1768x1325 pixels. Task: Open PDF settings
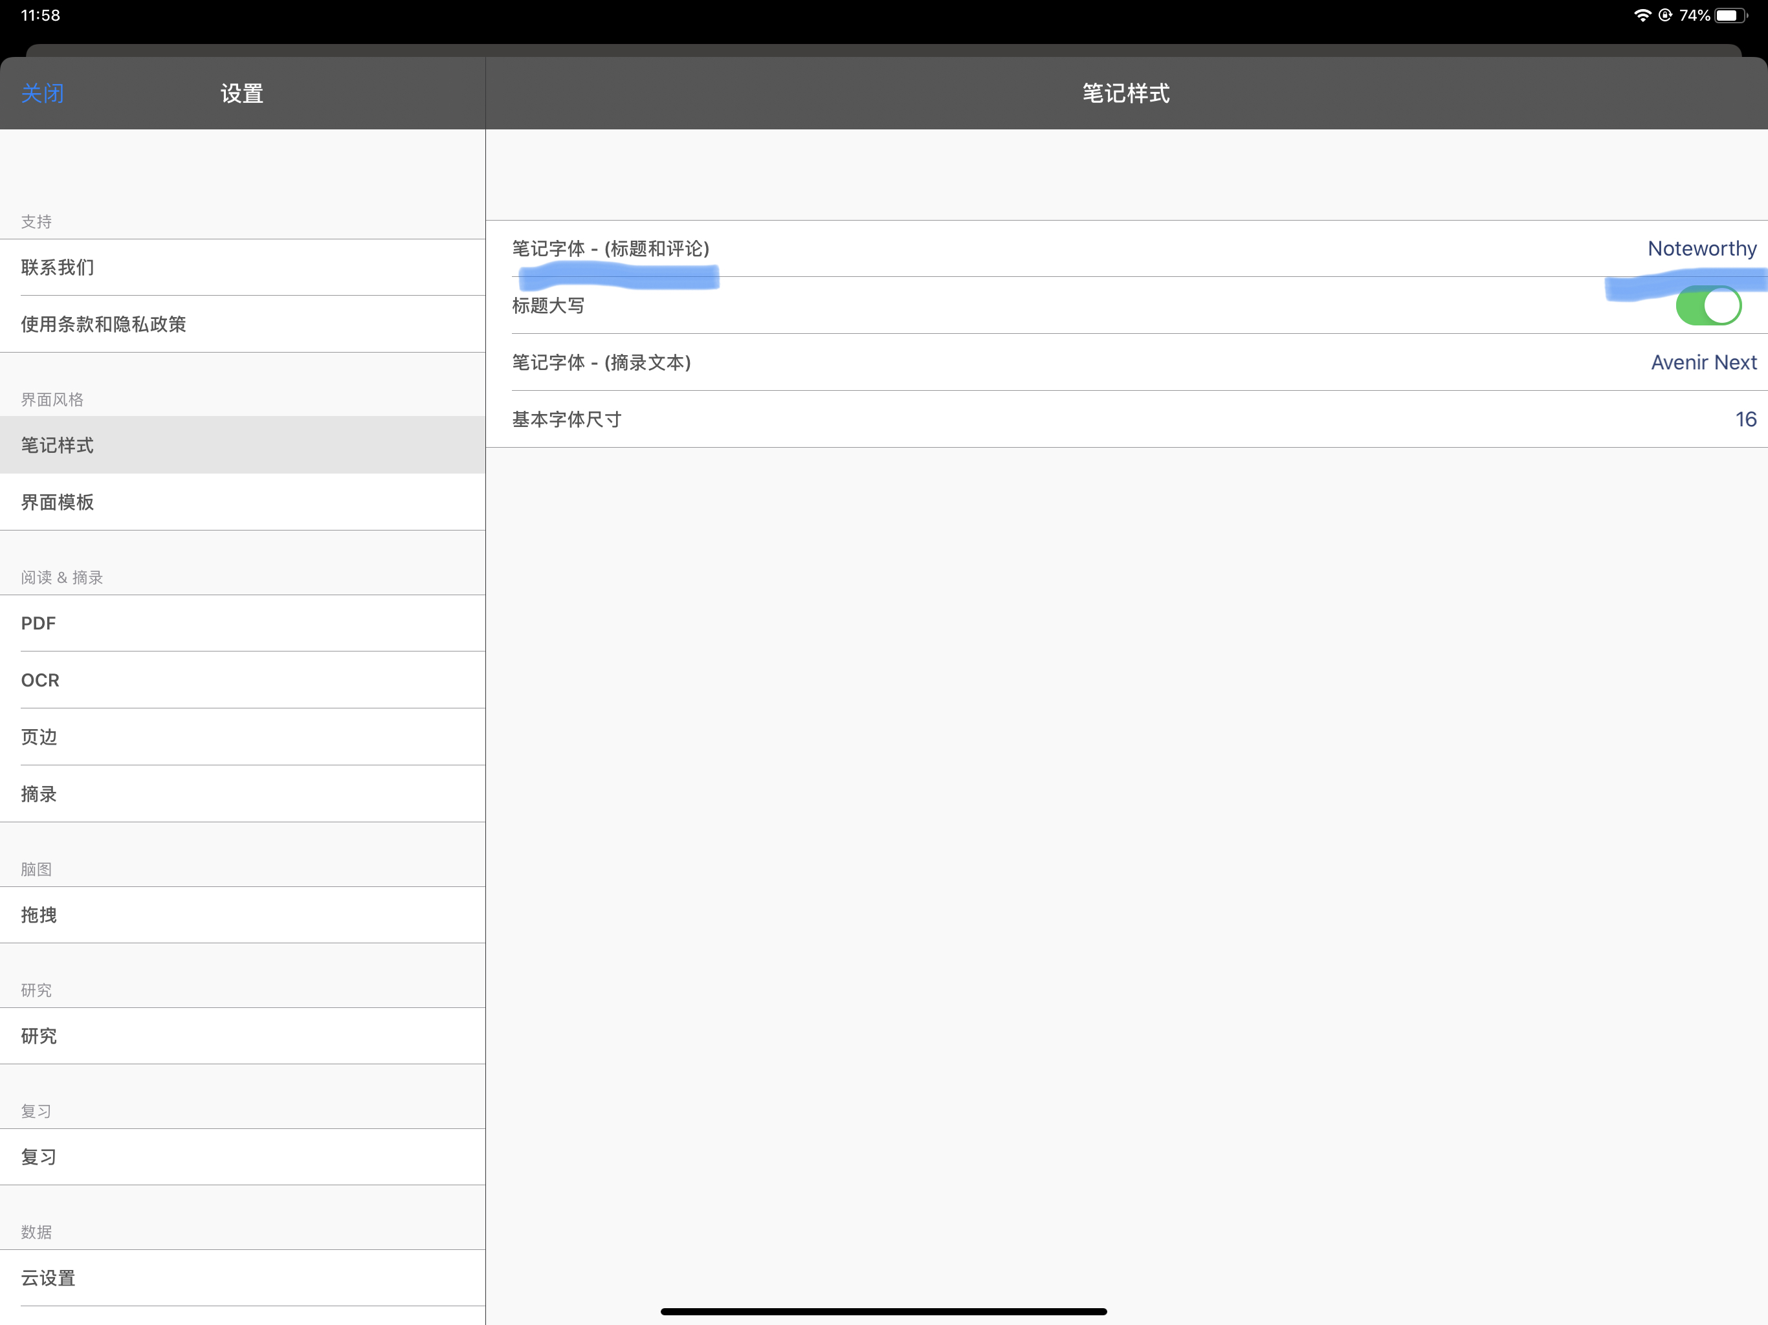coord(242,623)
